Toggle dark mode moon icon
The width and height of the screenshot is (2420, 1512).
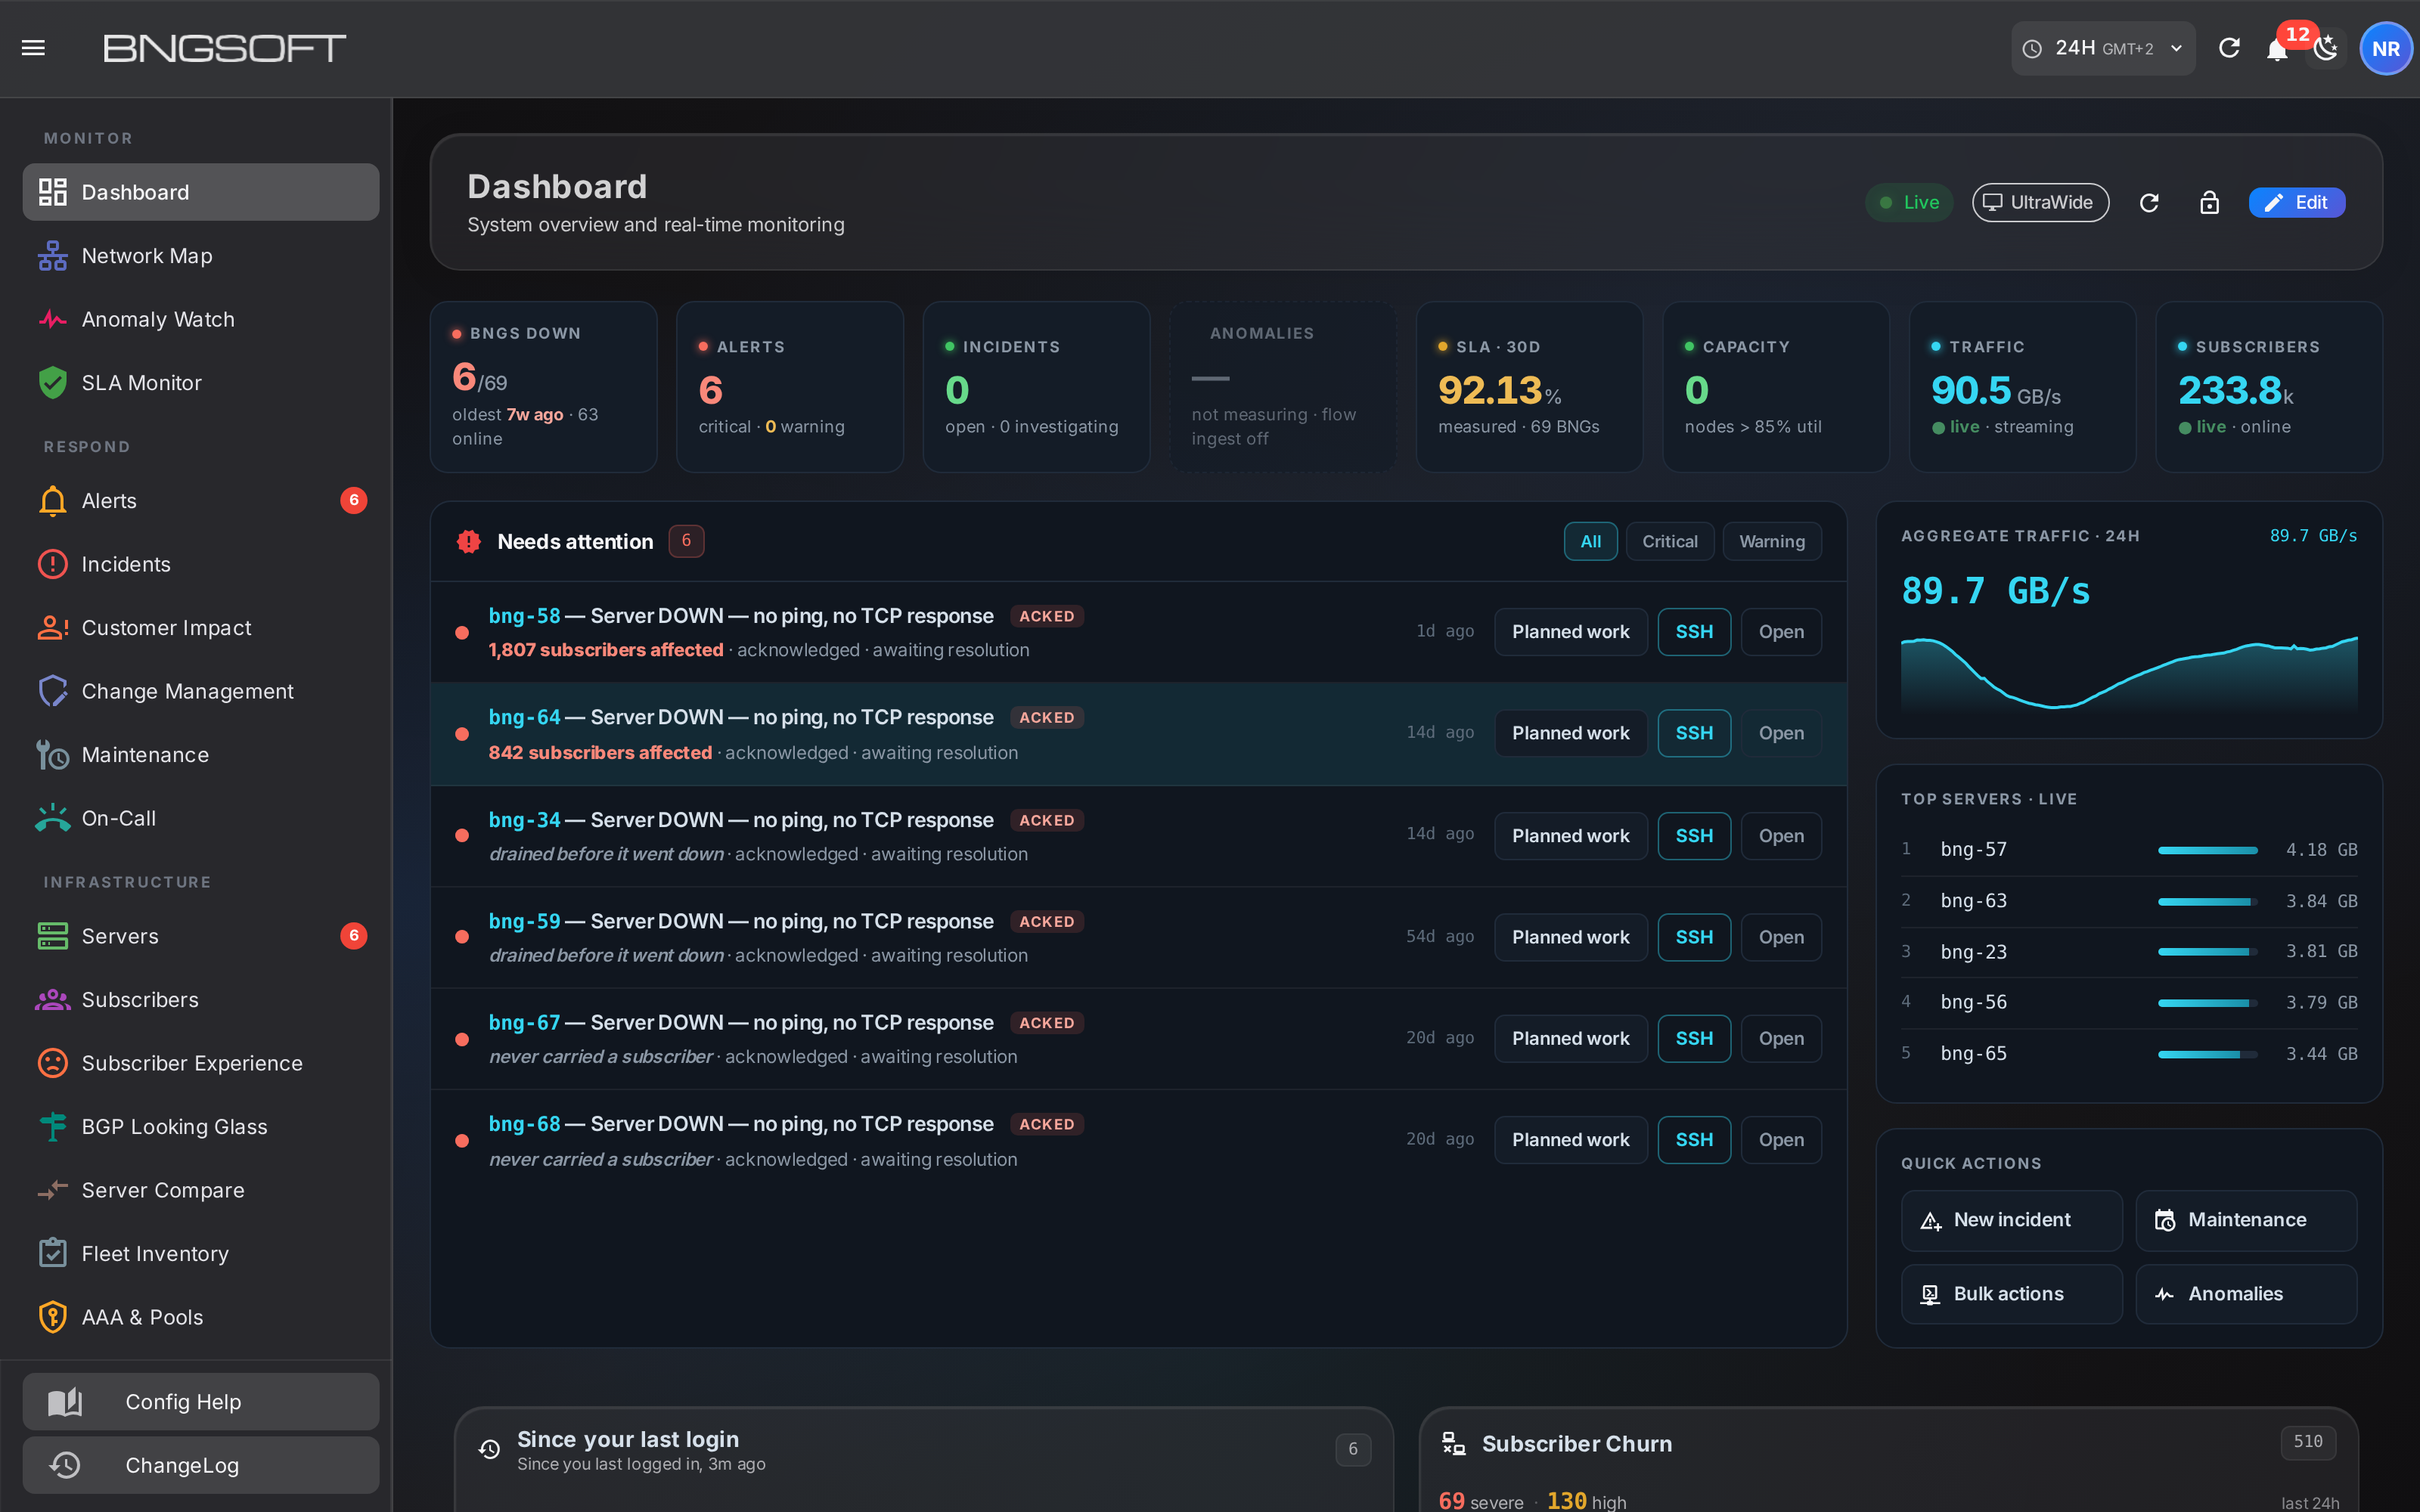(2325, 49)
